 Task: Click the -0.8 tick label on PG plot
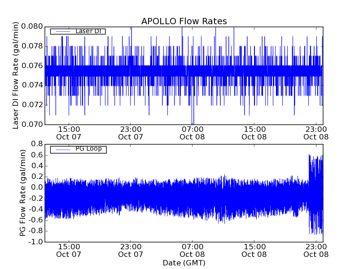tap(35, 231)
